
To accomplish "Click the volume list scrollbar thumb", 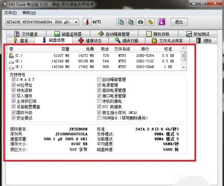I will click(x=184, y=56).
